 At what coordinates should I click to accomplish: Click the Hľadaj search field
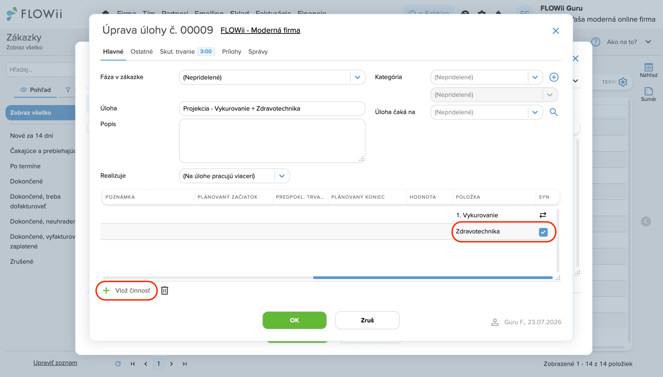point(41,70)
